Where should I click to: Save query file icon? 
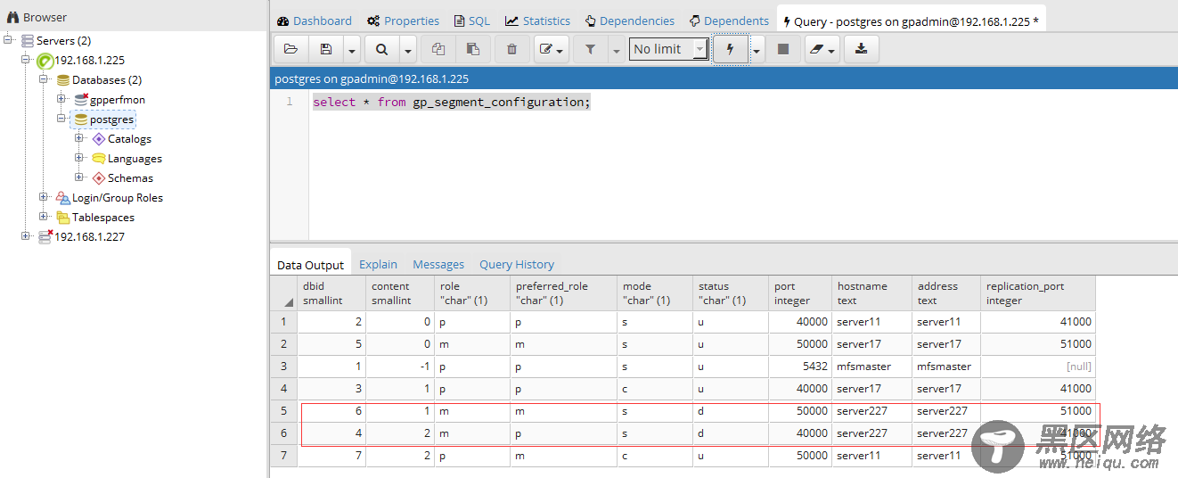pyautogui.click(x=326, y=49)
